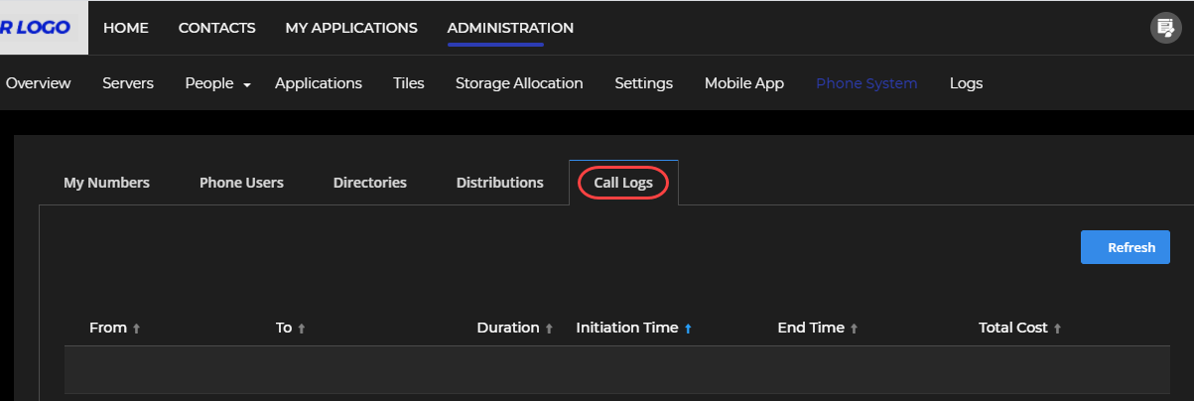The height and width of the screenshot is (401, 1194).
Task: Select the Phone Users tab
Action: click(x=241, y=183)
